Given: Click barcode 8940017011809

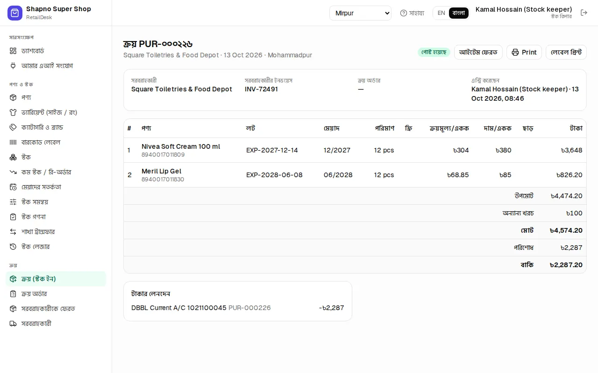Looking at the screenshot, I should (x=163, y=155).
